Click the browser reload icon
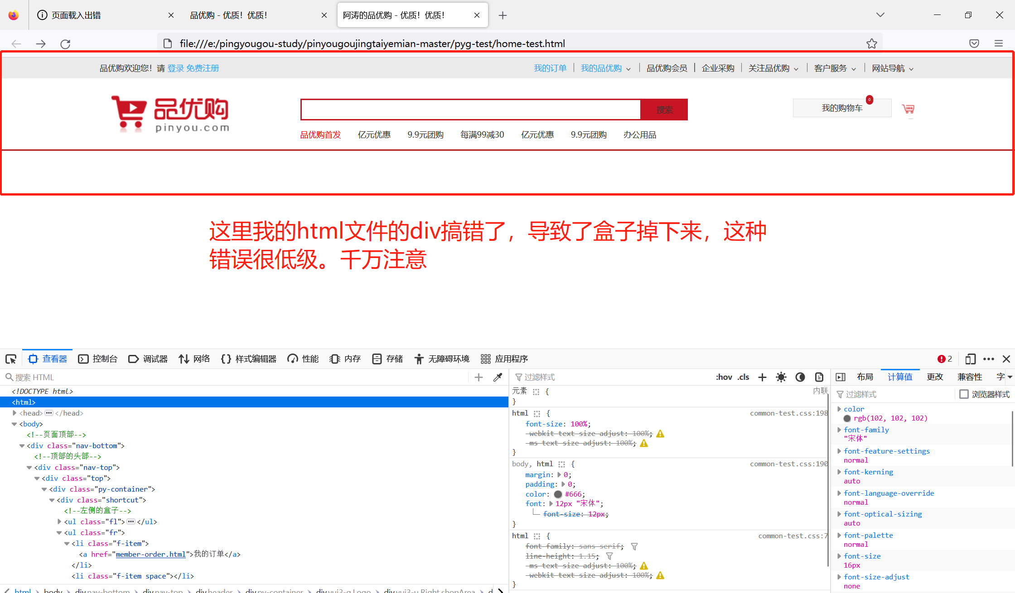The height and width of the screenshot is (593, 1015). click(x=65, y=43)
